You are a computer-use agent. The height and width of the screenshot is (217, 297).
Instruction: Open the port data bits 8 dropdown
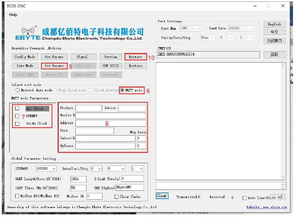click(227, 38)
